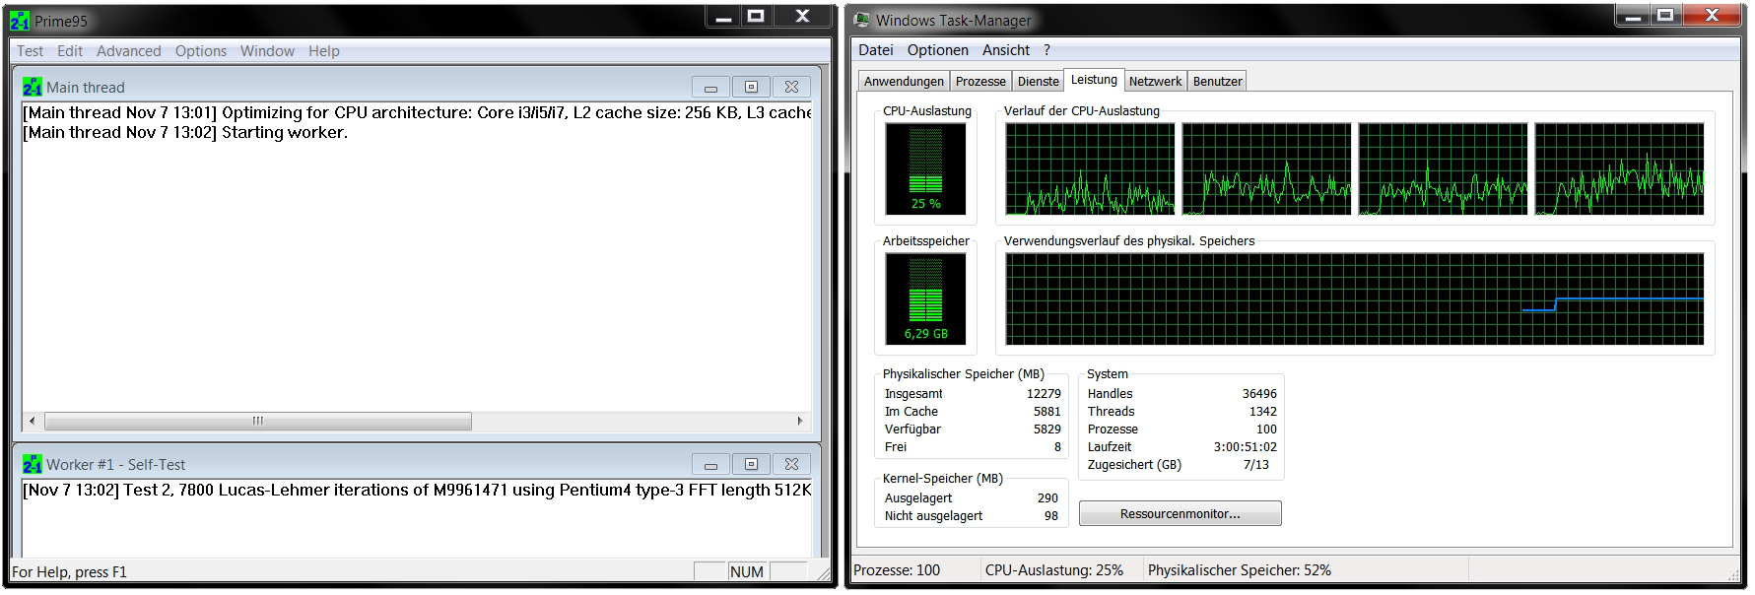Viewport: 1755px width, 595px height.
Task: Maximize the Main thread child window
Action: (751, 87)
